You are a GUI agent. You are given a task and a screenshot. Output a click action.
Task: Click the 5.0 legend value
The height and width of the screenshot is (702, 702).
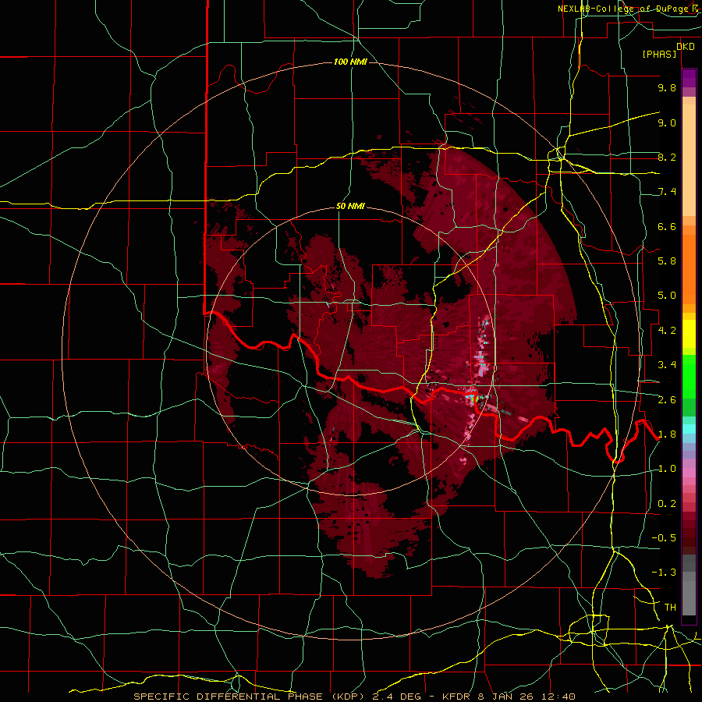(x=667, y=296)
